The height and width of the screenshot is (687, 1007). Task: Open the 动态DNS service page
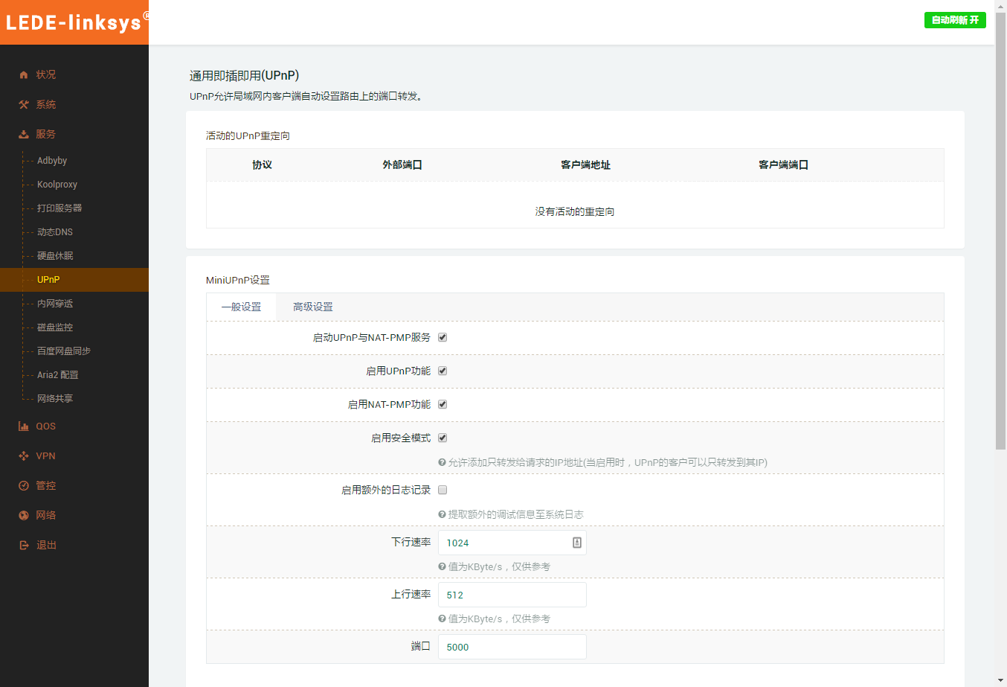(55, 232)
